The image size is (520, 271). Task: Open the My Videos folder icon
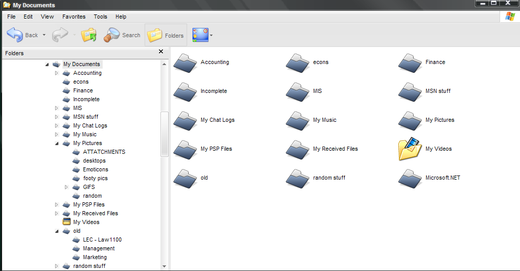[x=410, y=149]
